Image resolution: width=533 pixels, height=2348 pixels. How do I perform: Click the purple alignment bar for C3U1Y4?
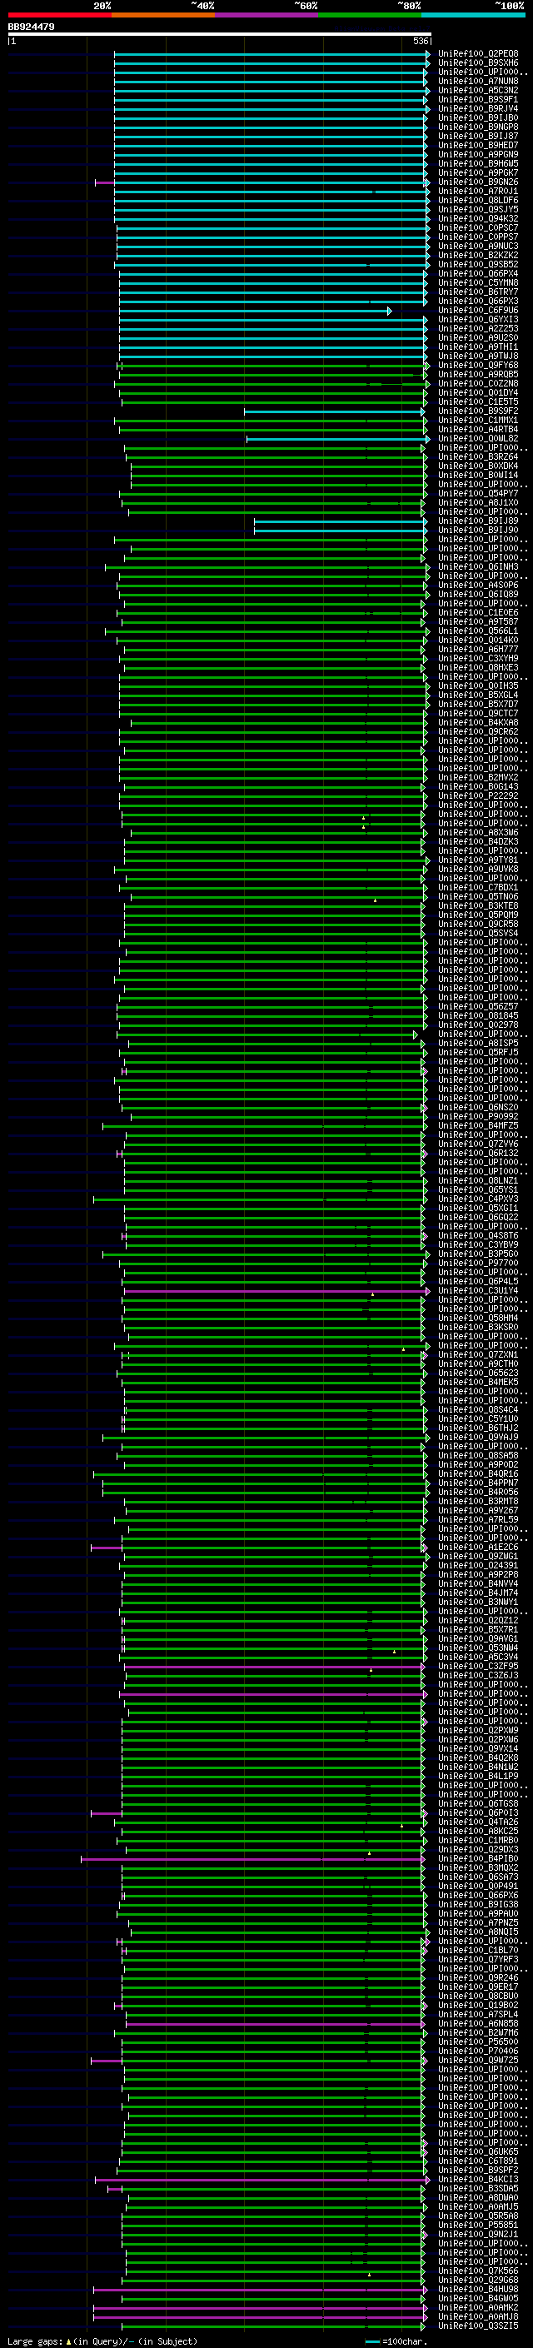click(276, 1292)
